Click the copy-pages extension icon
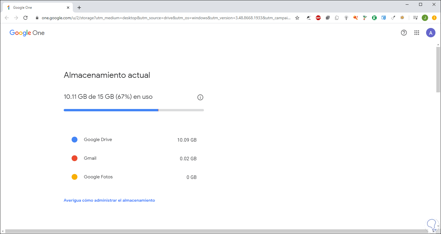Viewport: 441px width, 234px height. [337, 18]
